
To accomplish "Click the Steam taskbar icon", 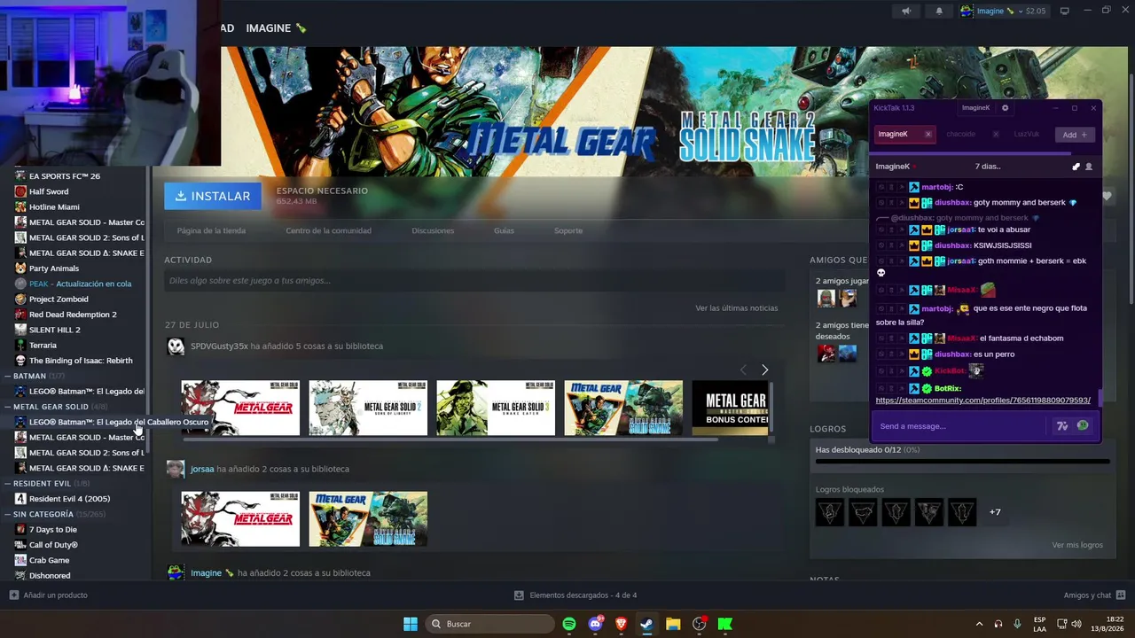I will click(x=647, y=624).
